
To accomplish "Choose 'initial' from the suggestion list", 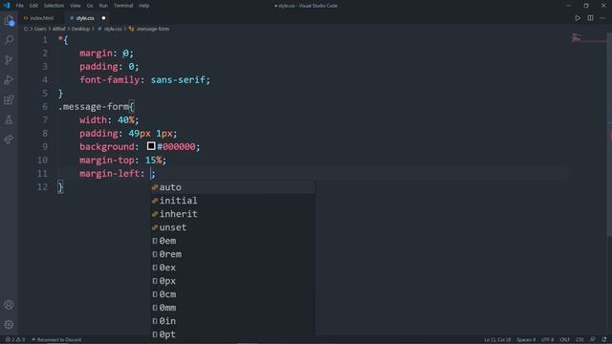I will click(x=232, y=201).
